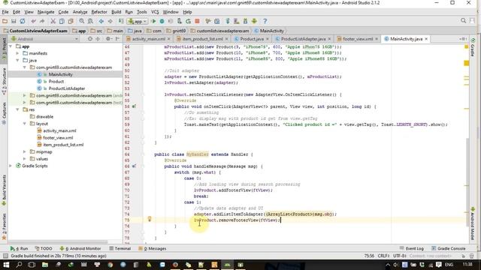Image resolution: width=481 pixels, height=270 pixels.
Task: Expand the manifests folder
Action: pyautogui.click(x=18, y=53)
